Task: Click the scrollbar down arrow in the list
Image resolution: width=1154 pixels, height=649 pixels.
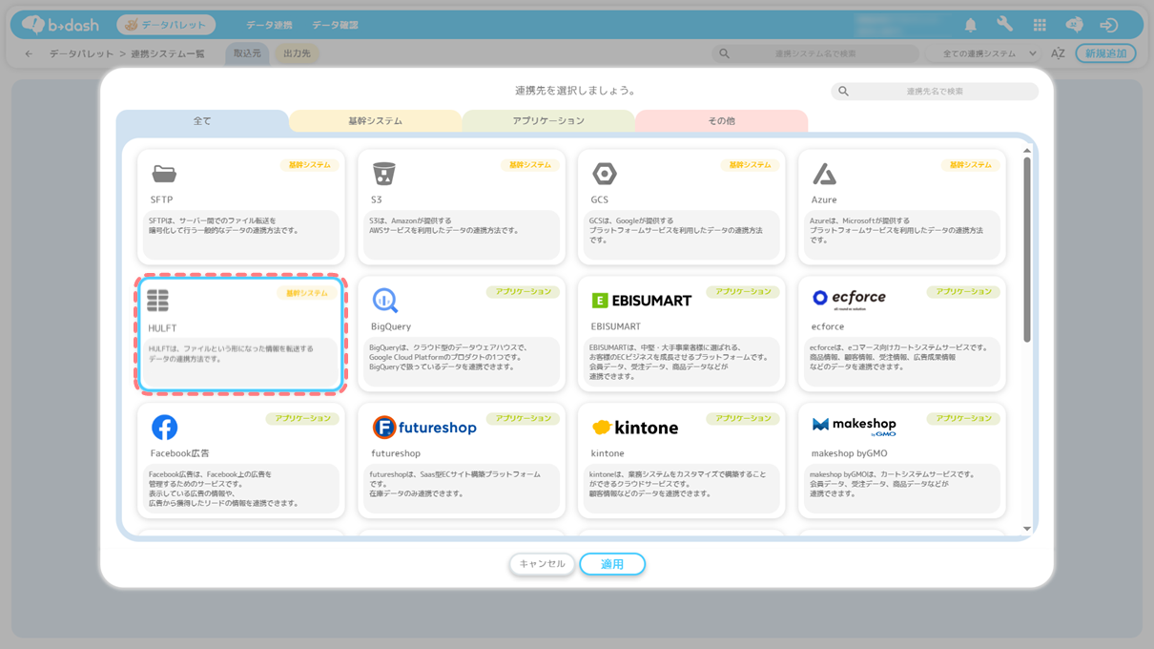Action: click(1027, 529)
